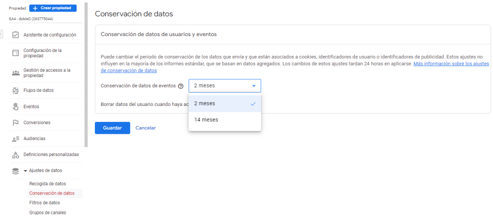493x221 pixels.
Task: Open Filtros de datos submenu item
Action: click(x=44, y=203)
